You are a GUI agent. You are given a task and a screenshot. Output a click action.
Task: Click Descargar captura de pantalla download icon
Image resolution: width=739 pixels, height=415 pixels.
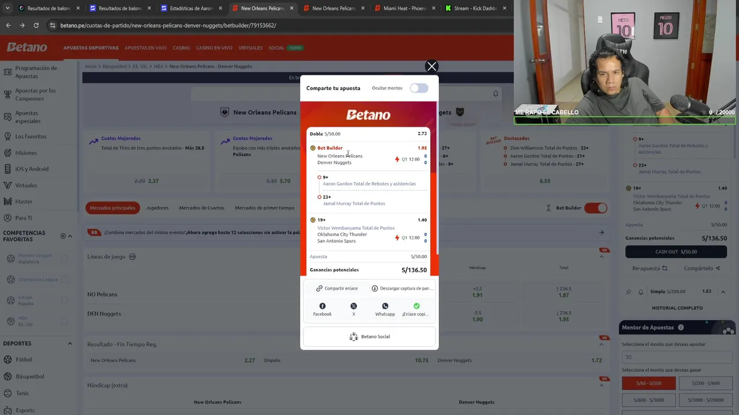tap(375, 288)
